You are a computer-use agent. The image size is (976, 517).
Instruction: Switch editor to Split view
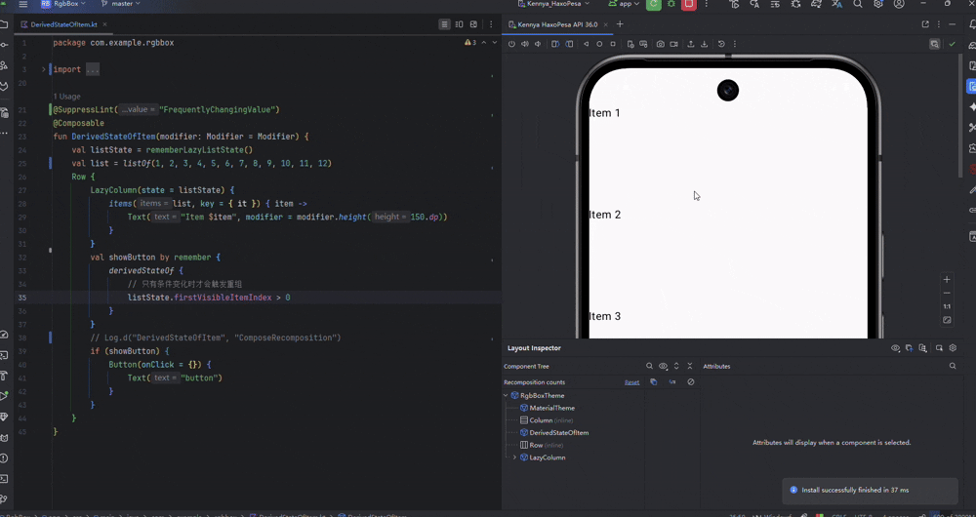pos(459,25)
